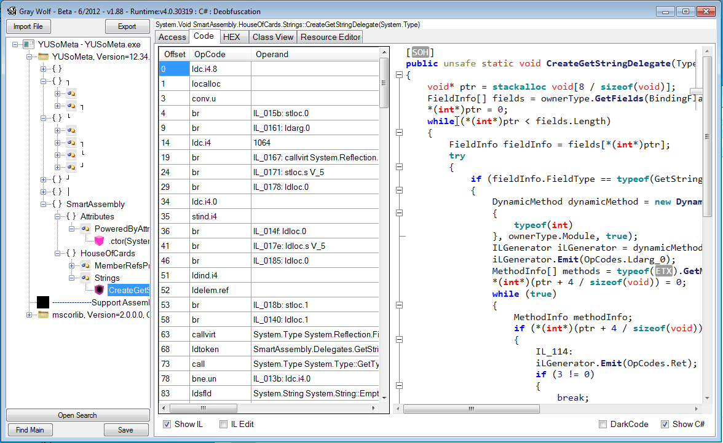Turn on the DarkCode checkbox

tap(603, 424)
